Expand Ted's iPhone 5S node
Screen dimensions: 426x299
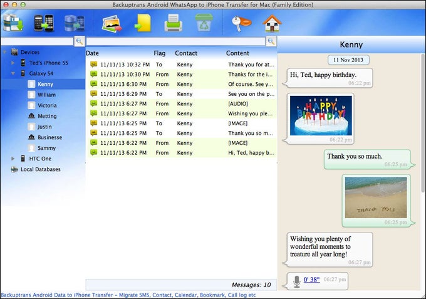click(x=13, y=63)
